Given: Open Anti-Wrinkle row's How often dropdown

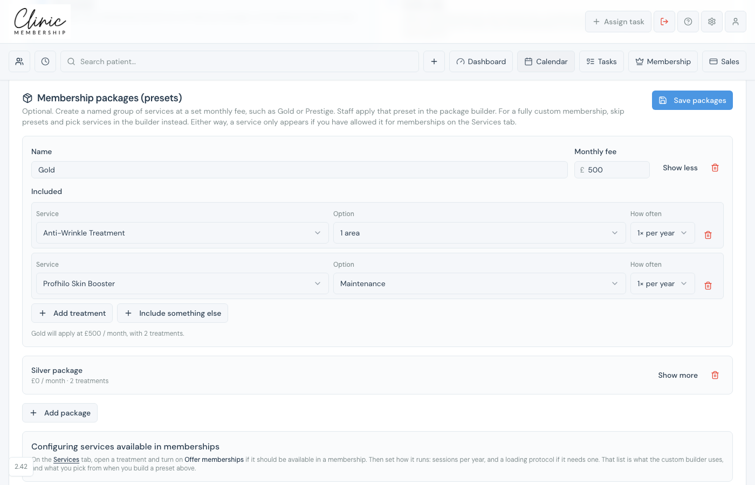Looking at the screenshot, I should tap(663, 233).
